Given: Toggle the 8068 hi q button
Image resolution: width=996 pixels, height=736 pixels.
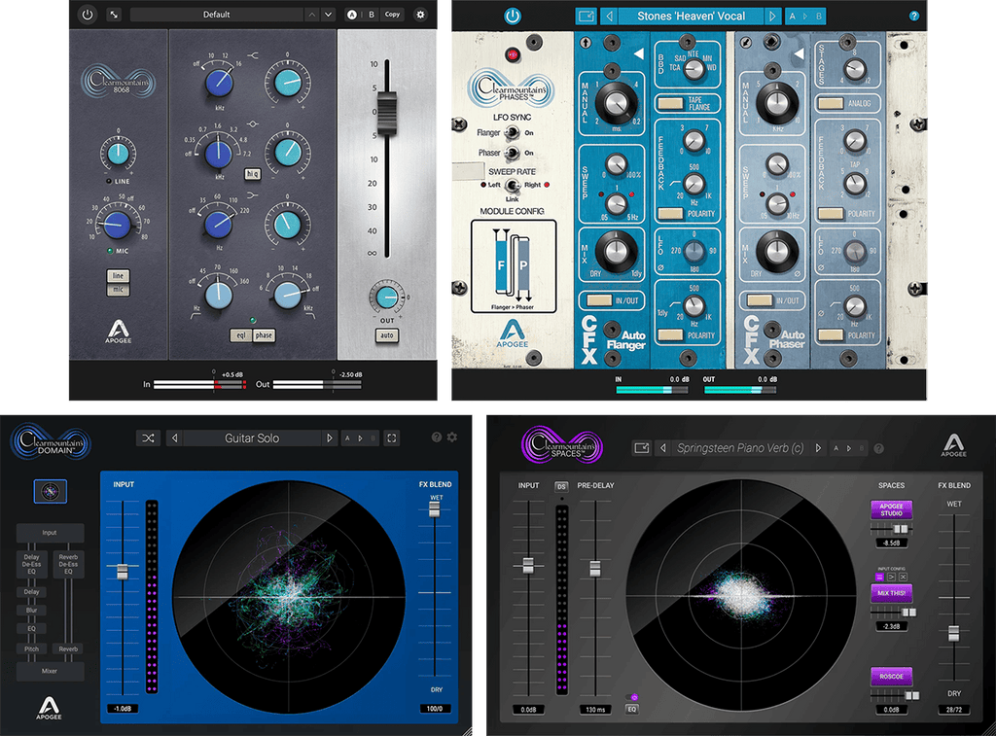Looking at the screenshot, I should coord(252,173).
